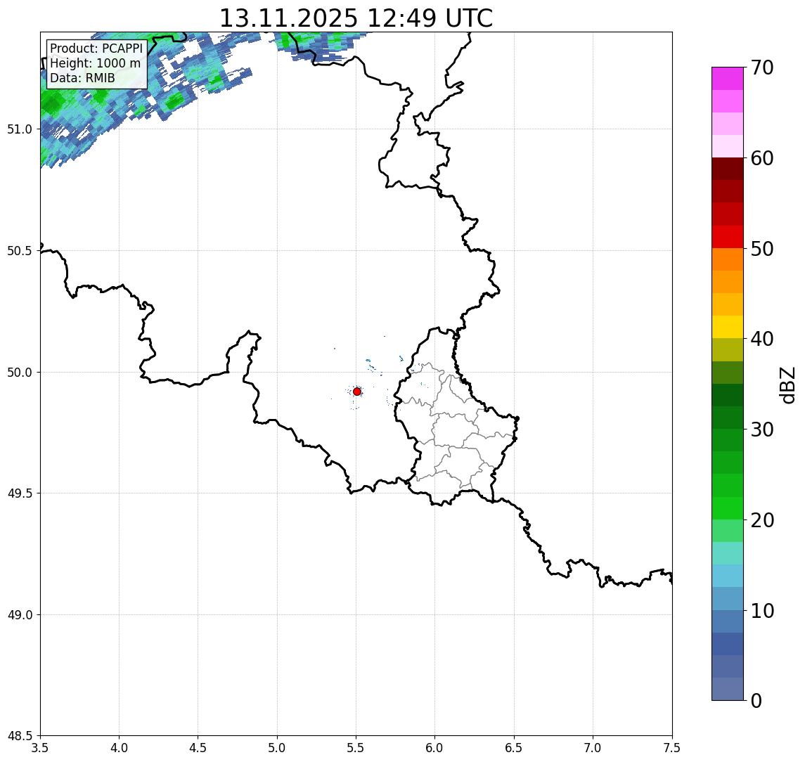Click the orange colorbar segment below 50
The image size is (805, 762).
point(728,259)
